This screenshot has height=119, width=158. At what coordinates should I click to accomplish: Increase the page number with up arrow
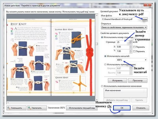click(131, 41)
